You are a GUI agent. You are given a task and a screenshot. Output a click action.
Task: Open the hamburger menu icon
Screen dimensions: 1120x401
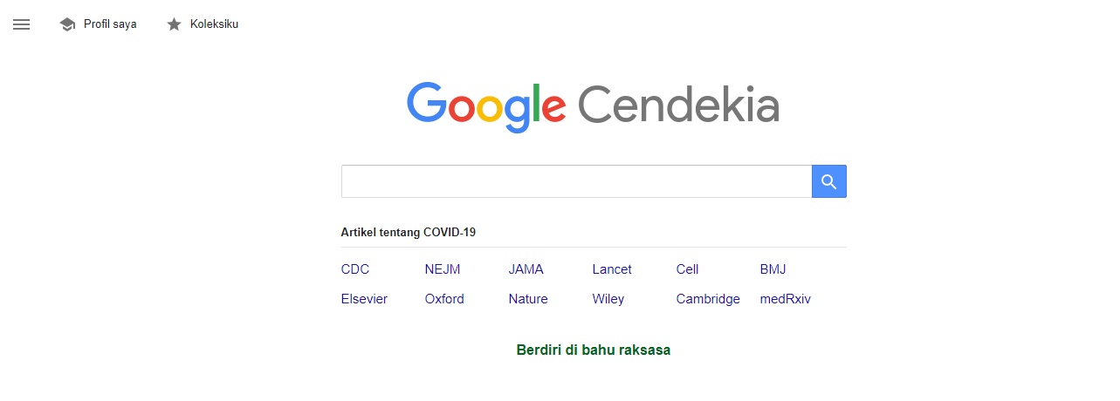[x=22, y=24]
